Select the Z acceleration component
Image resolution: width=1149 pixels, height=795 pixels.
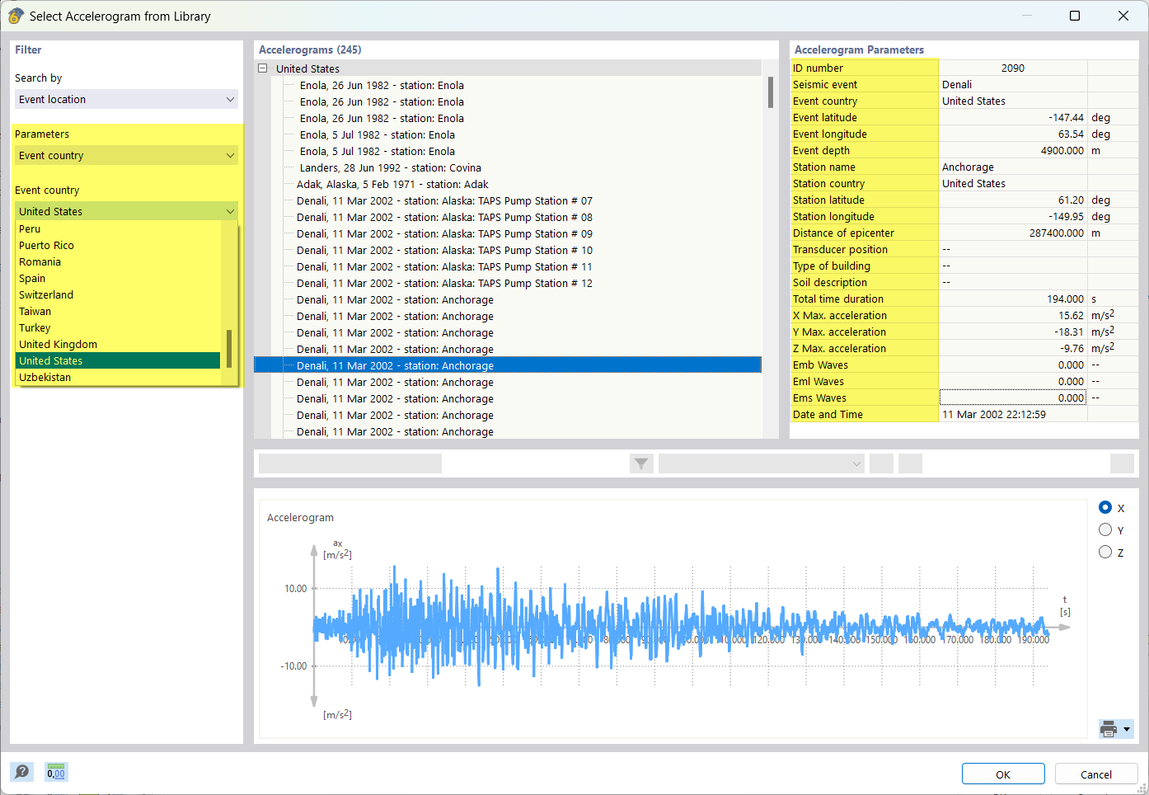(x=1105, y=552)
